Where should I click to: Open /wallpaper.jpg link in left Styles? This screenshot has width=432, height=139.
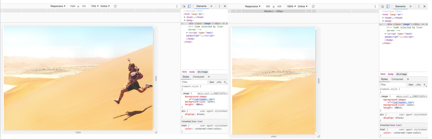point(203,99)
